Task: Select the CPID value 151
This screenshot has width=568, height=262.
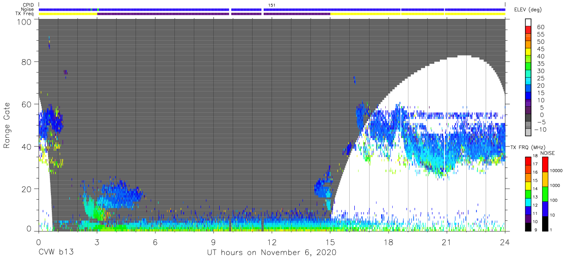Action: tap(272, 5)
